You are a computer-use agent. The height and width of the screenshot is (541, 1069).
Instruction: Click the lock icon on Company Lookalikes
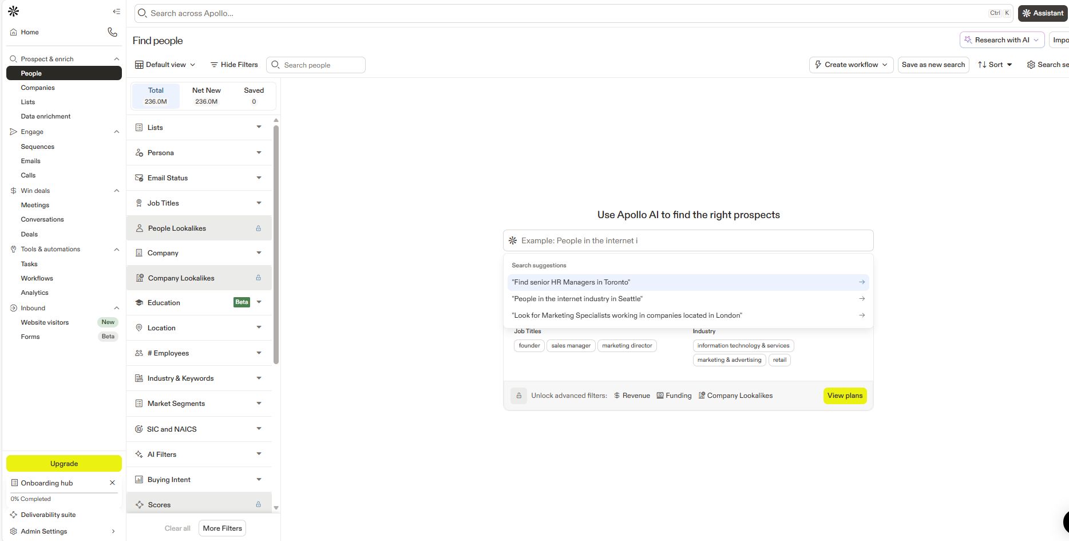[258, 278]
